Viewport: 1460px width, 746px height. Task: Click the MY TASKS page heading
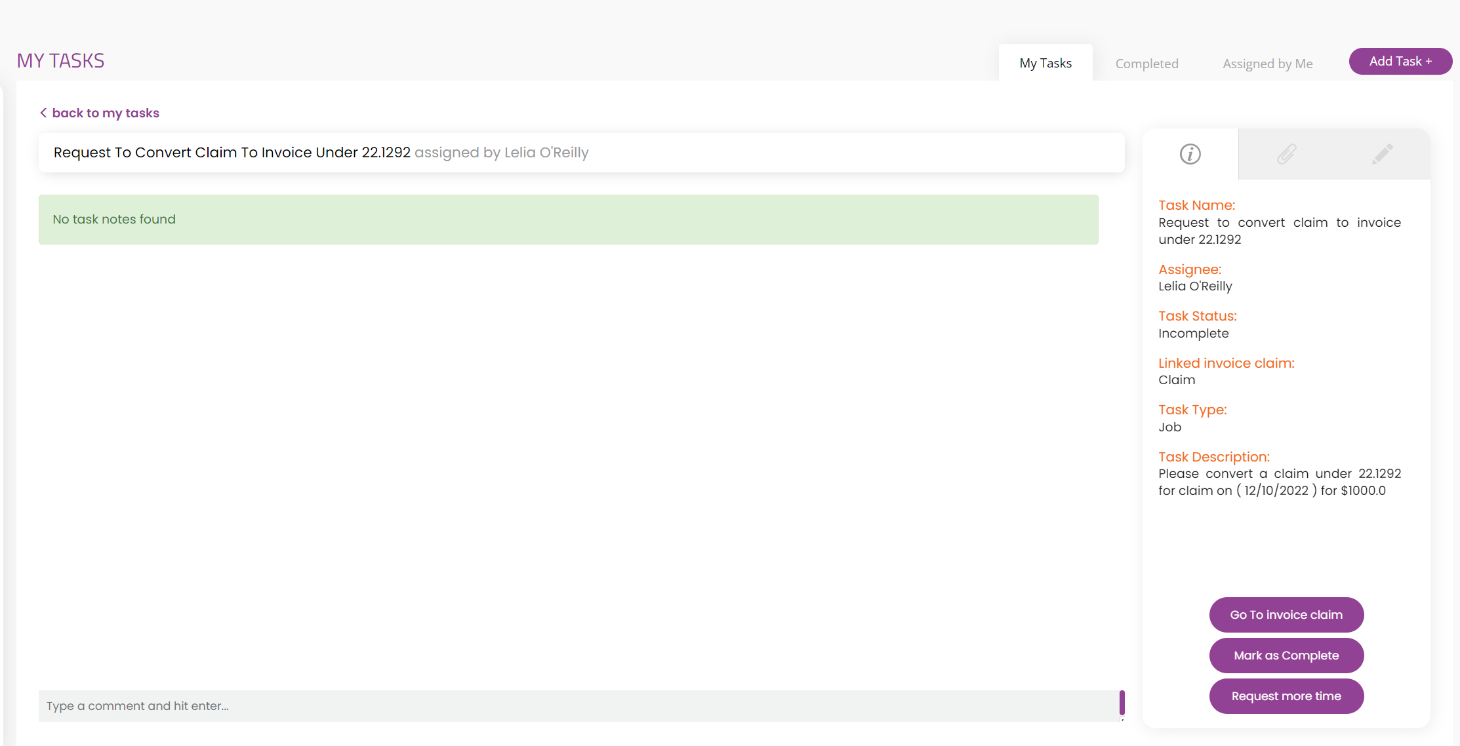[x=60, y=61]
